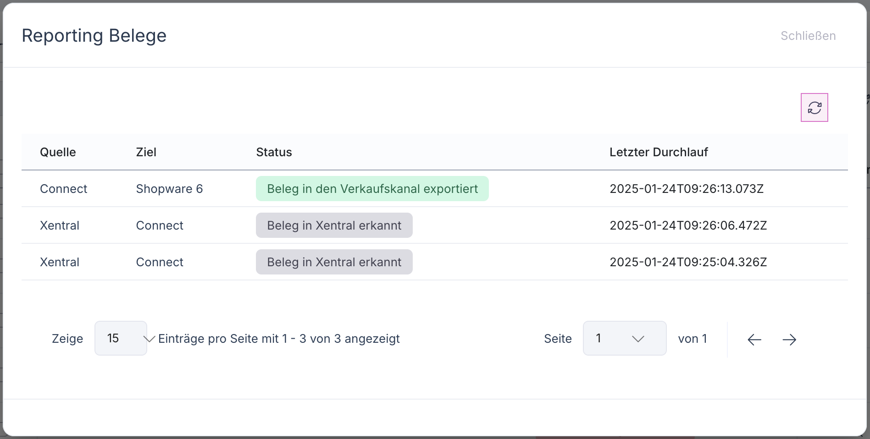Click the 'Einträge pro Seite' summary text
Screen dimensions: 870x439
(x=279, y=339)
